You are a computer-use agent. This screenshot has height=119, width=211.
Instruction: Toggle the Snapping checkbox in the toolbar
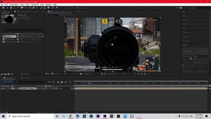coord(77,8)
